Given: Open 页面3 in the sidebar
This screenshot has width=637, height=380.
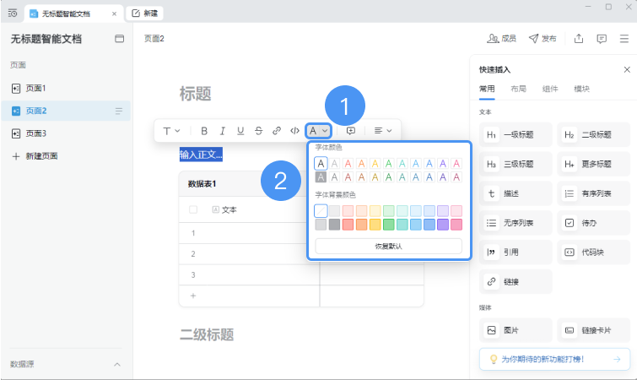Looking at the screenshot, I should pyautogui.click(x=66, y=133).
